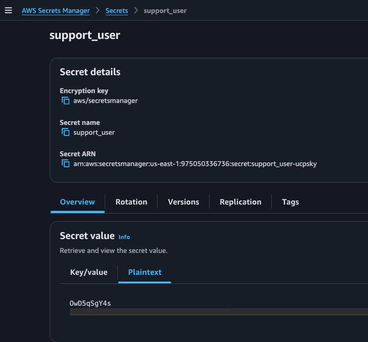
Task: Click the Encryption key label
Action: tap(84, 91)
